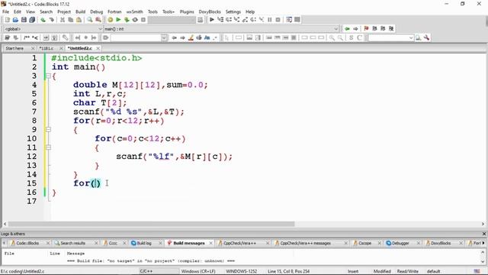Viewport: 488px width, 275px height.
Task: Open Replace toolbar icon
Action: click(98, 20)
